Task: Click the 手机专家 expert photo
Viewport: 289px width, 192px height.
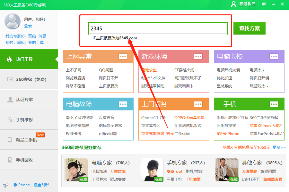Action: tap(152, 170)
